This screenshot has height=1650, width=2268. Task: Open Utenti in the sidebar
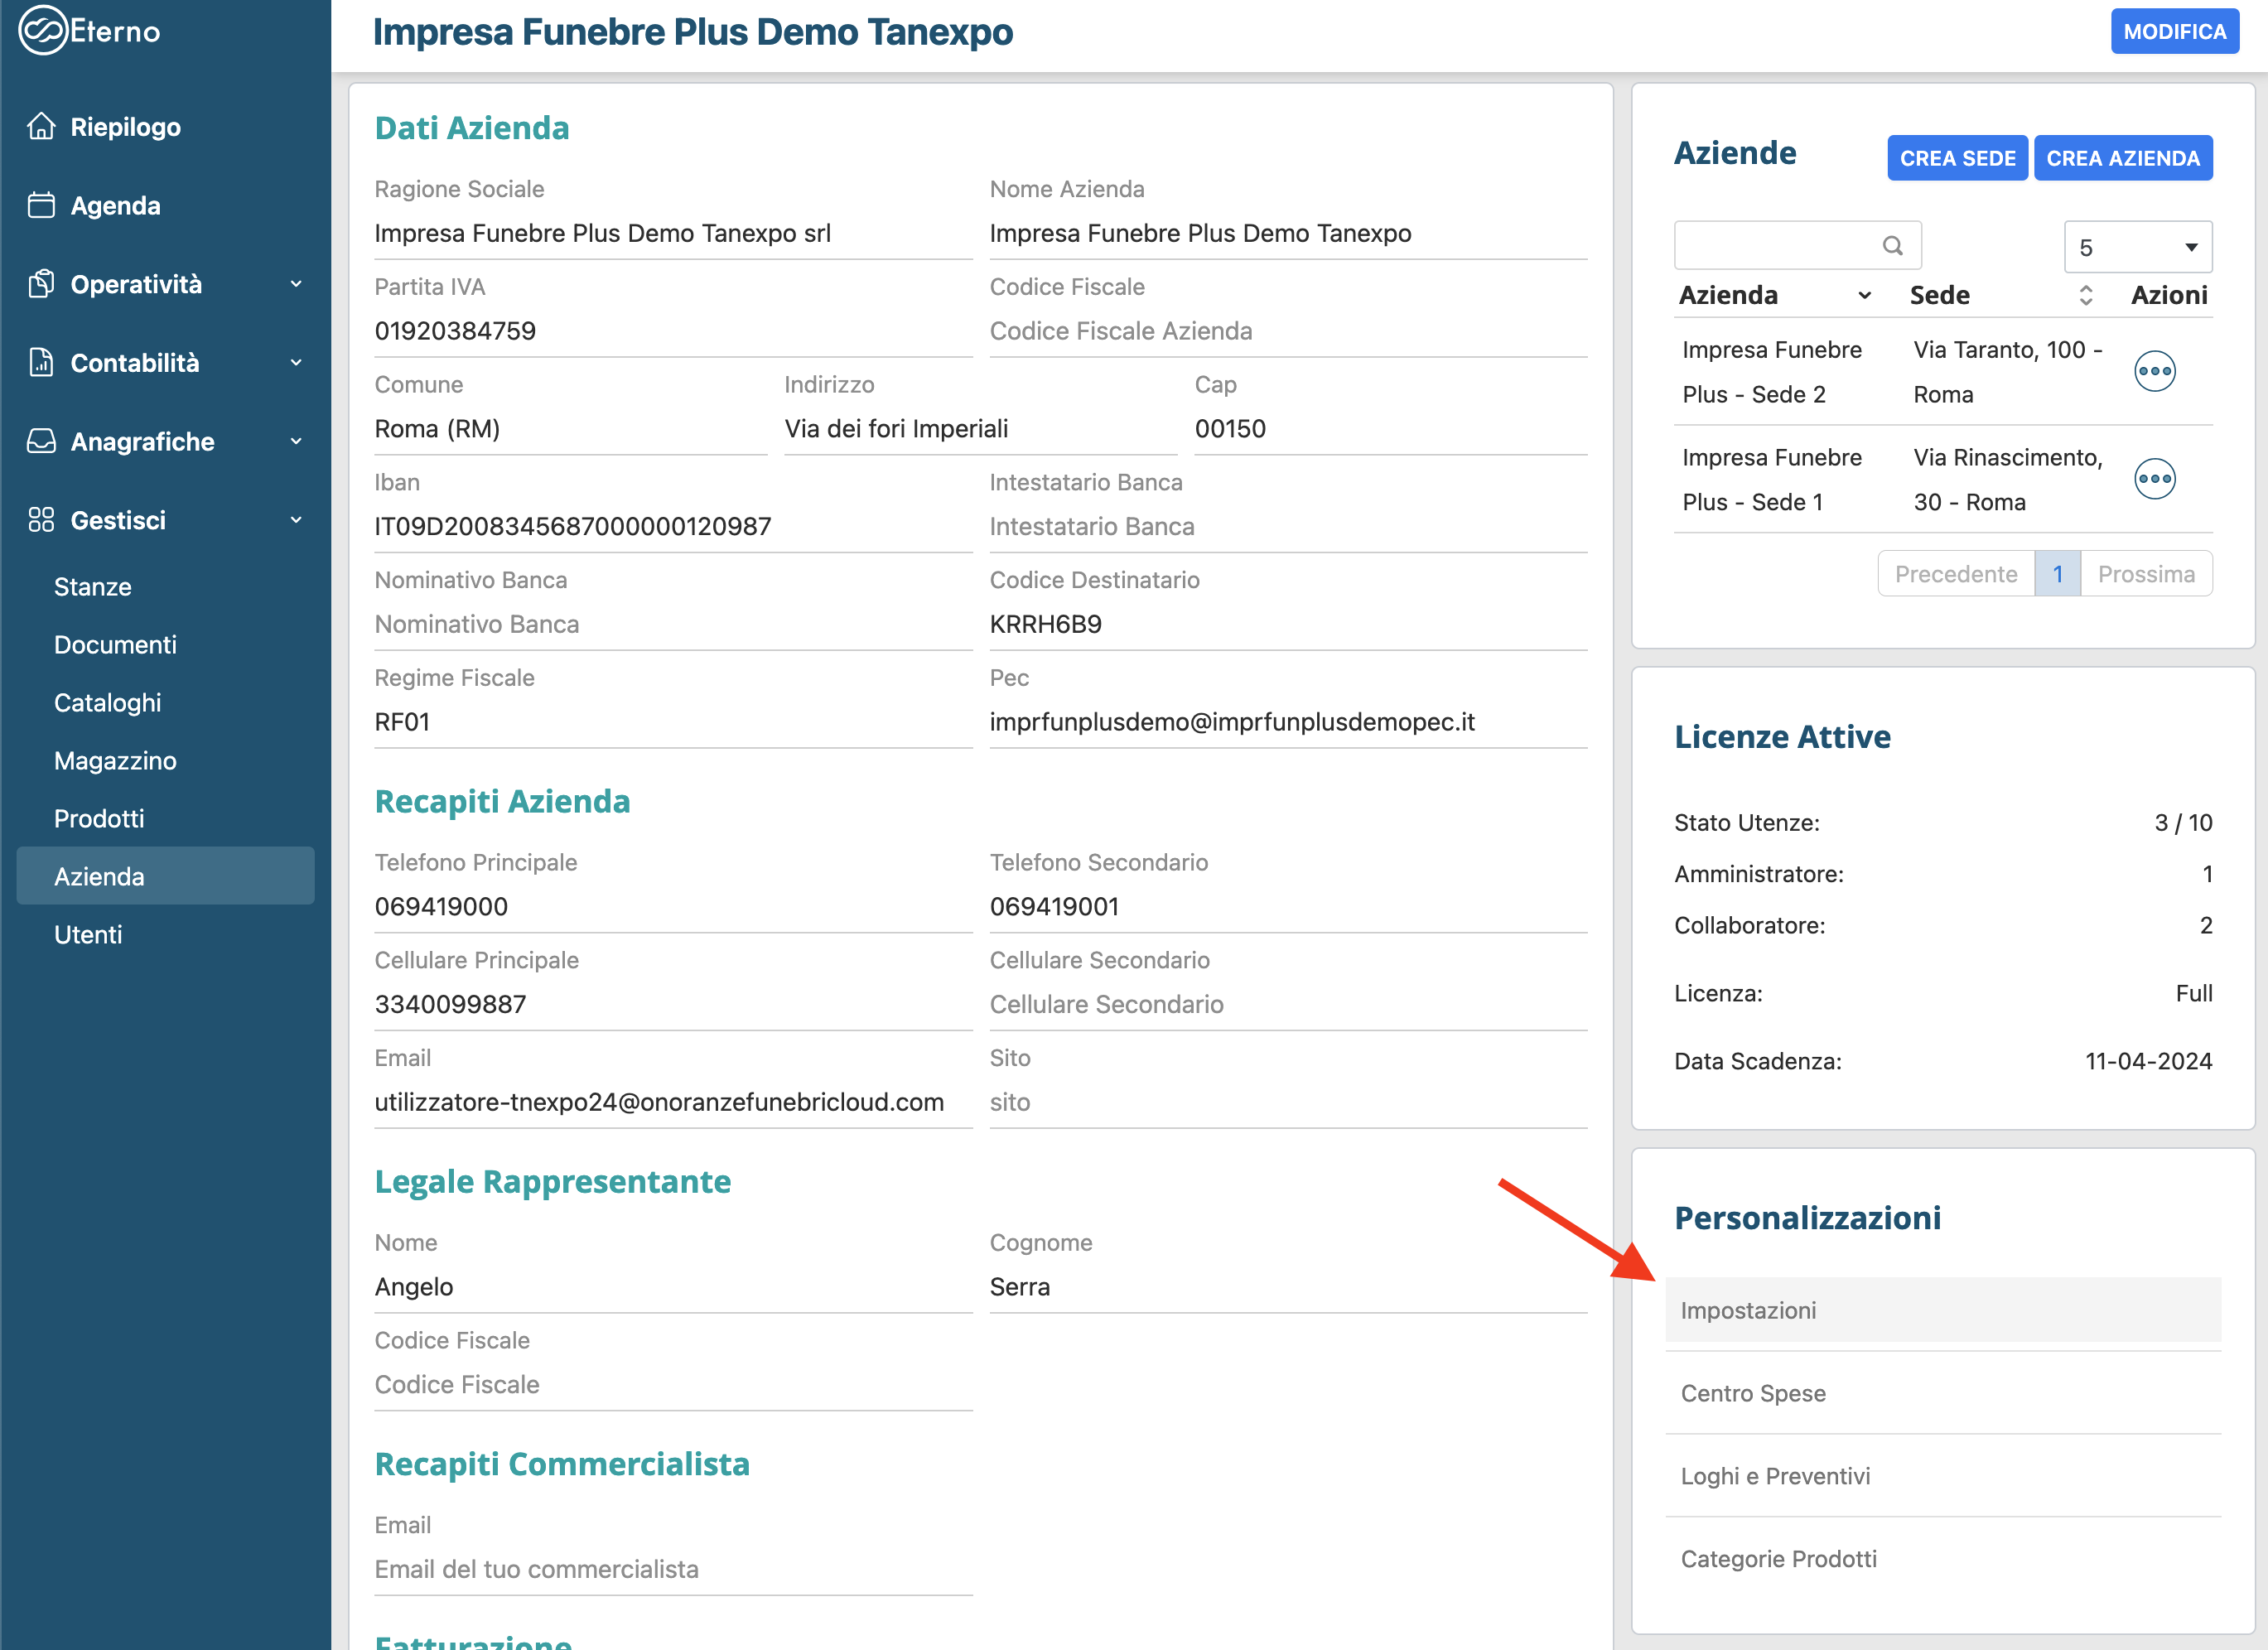click(x=88, y=934)
